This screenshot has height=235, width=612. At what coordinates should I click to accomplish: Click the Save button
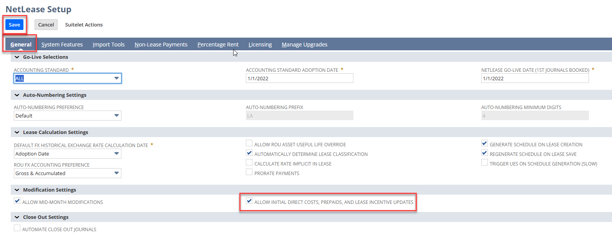(15, 25)
